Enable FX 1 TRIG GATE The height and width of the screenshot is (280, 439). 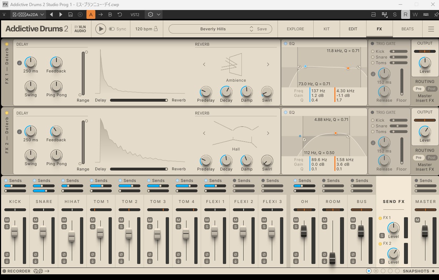point(373,44)
